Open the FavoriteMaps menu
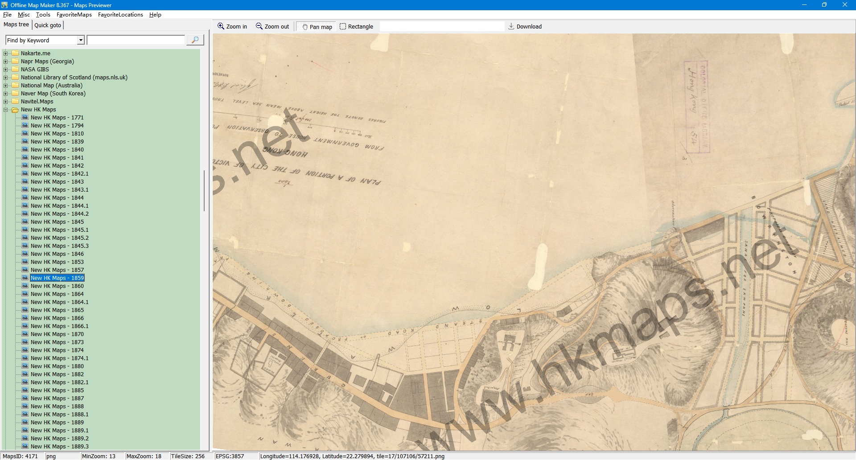The height and width of the screenshot is (460, 856). click(x=74, y=15)
